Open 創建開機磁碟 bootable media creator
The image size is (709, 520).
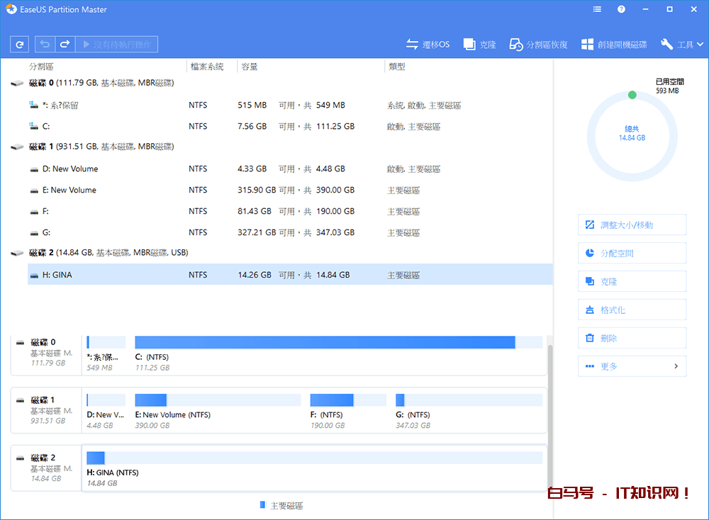614,45
